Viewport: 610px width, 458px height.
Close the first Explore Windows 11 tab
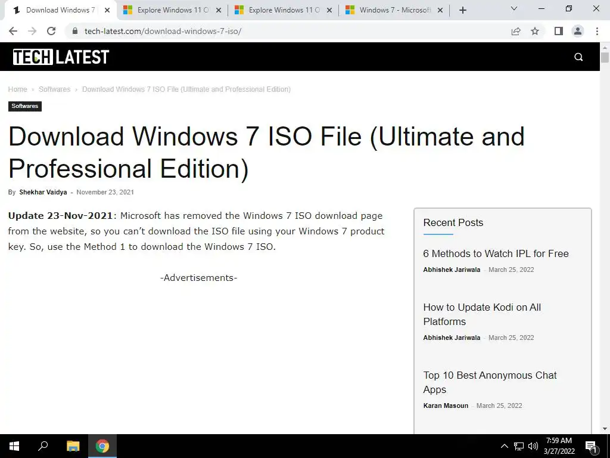coord(219,10)
